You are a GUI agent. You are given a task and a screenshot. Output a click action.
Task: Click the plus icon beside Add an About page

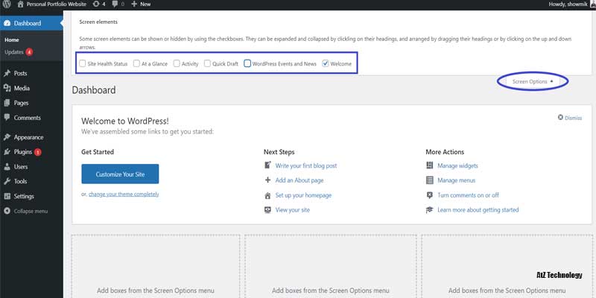[267, 180]
